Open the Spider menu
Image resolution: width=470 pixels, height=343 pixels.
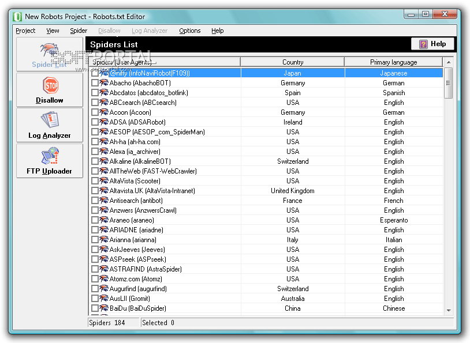[x=79, y=31]
